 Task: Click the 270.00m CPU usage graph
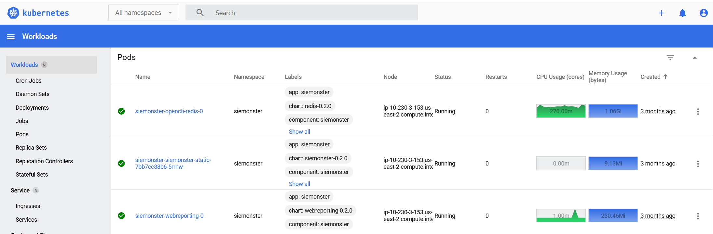pyautogui.click(x=561, y=111)
